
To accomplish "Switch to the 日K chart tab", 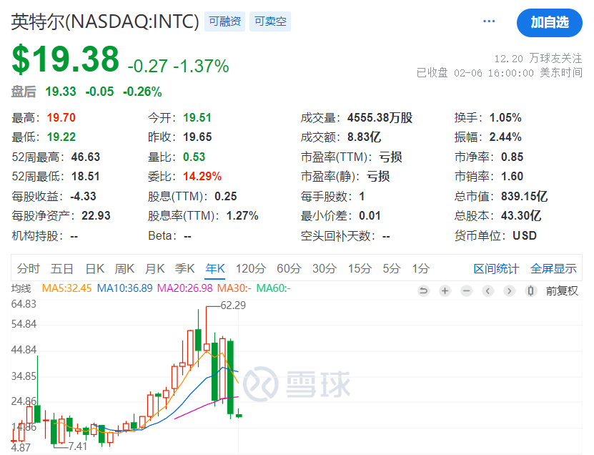I will tap(94, 269).
